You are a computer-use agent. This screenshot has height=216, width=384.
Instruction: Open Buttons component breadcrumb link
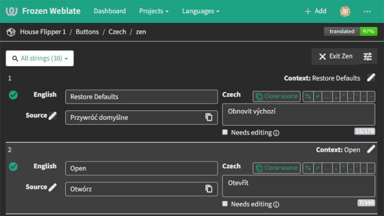pyautogui.click(x=87, y=32)
